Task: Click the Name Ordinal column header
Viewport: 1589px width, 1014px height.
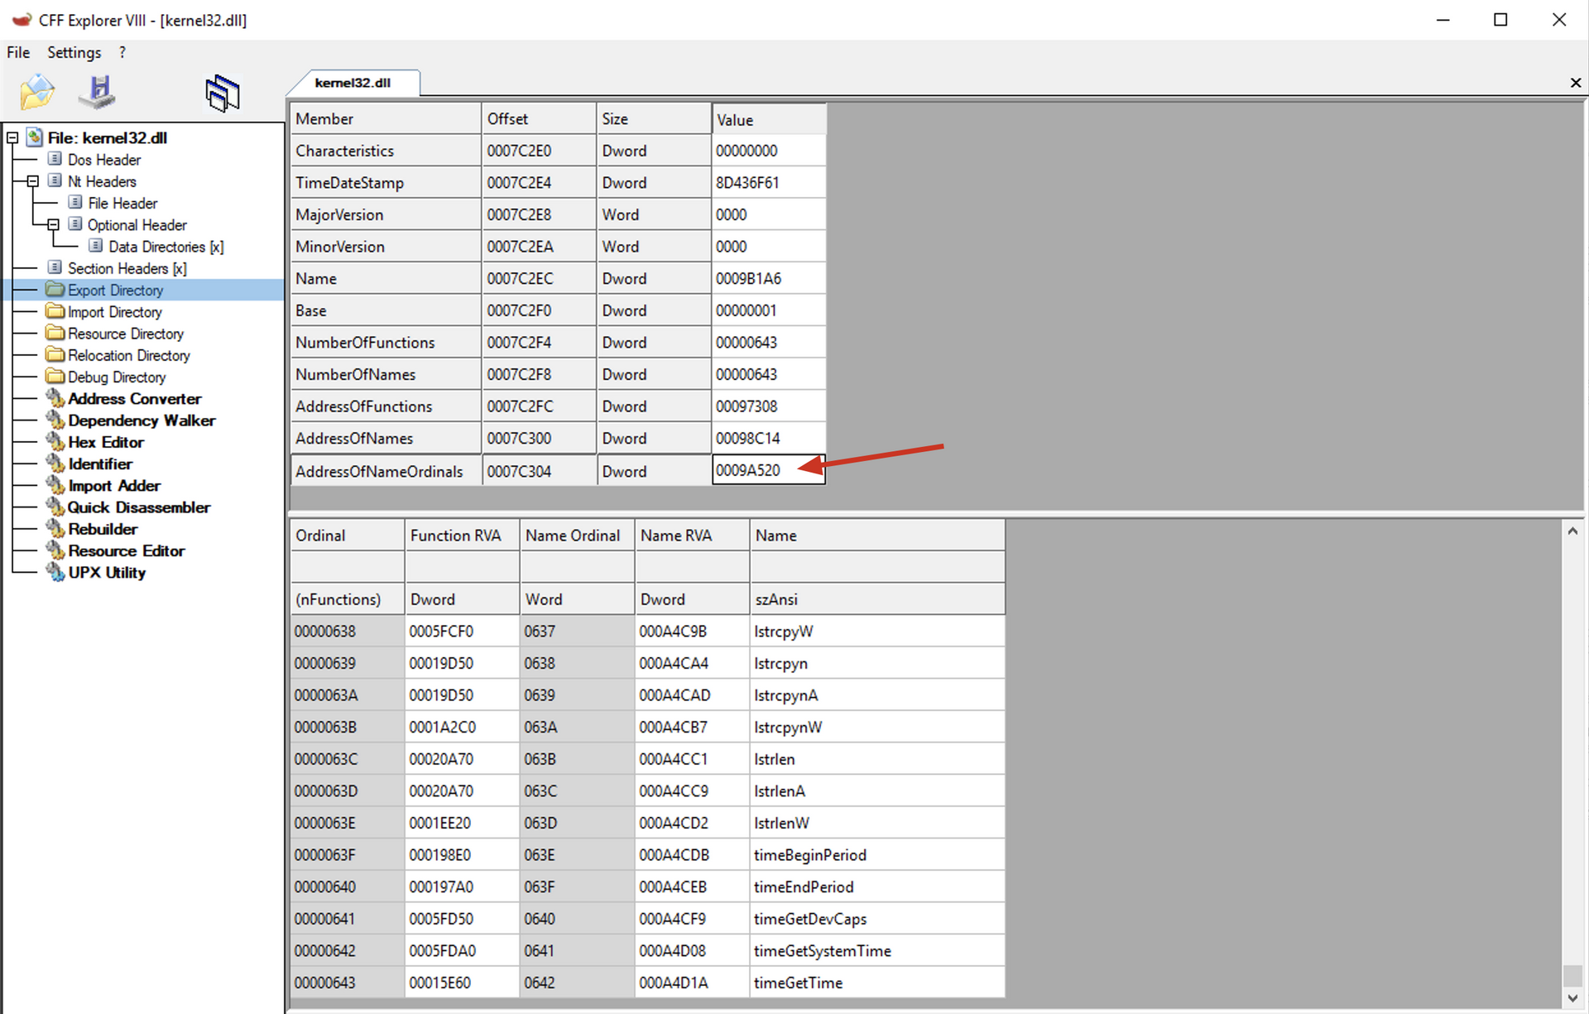Action: 577,536
